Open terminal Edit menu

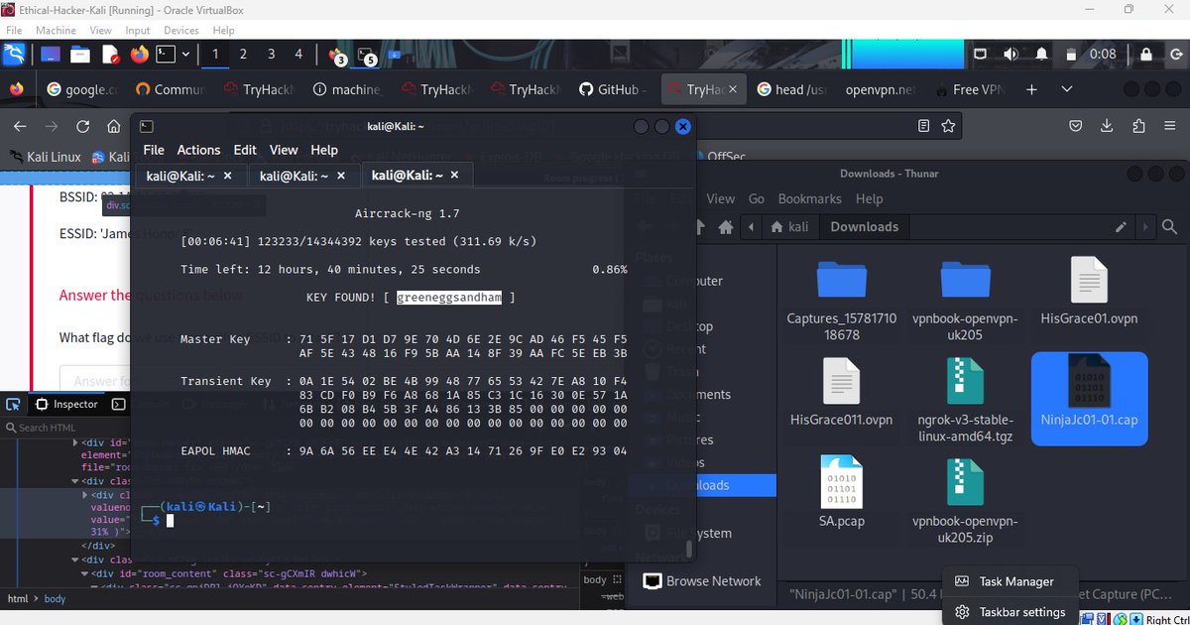pyautogui.click(x=245, y=150)
